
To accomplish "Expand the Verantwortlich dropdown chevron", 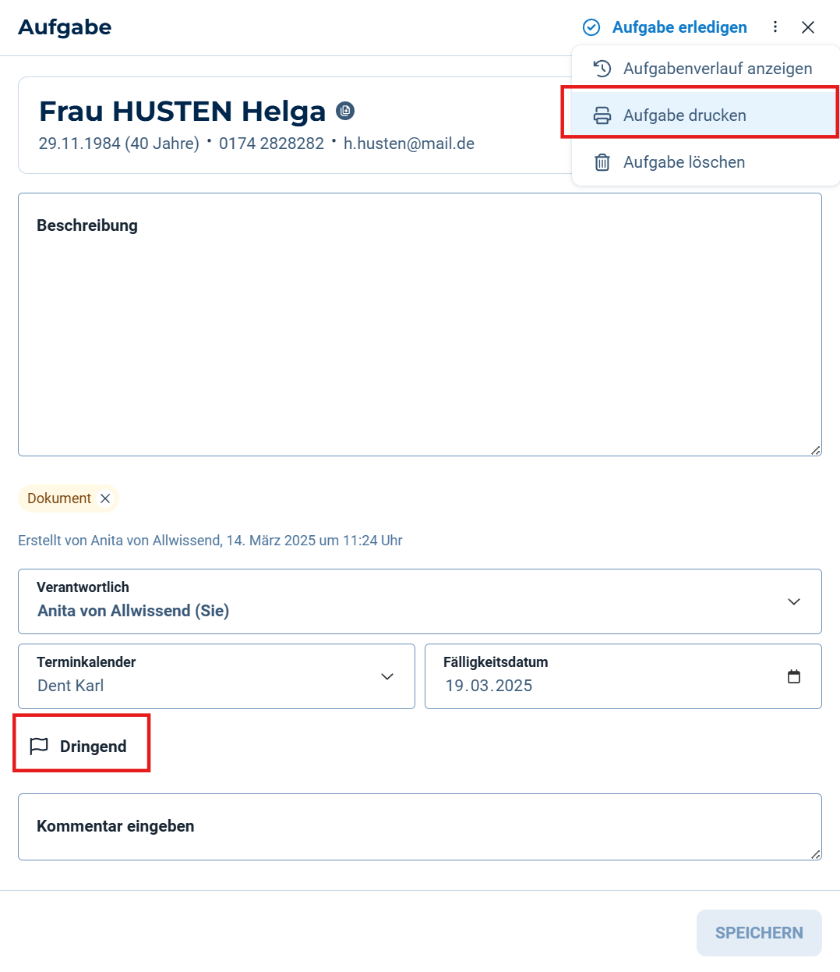I will point(794,601).
